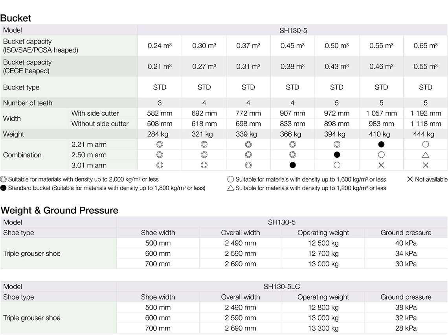448x335 pixels.
Task: Click the filled circle in the 3.01 m arm row
Action: pos(292,166)
